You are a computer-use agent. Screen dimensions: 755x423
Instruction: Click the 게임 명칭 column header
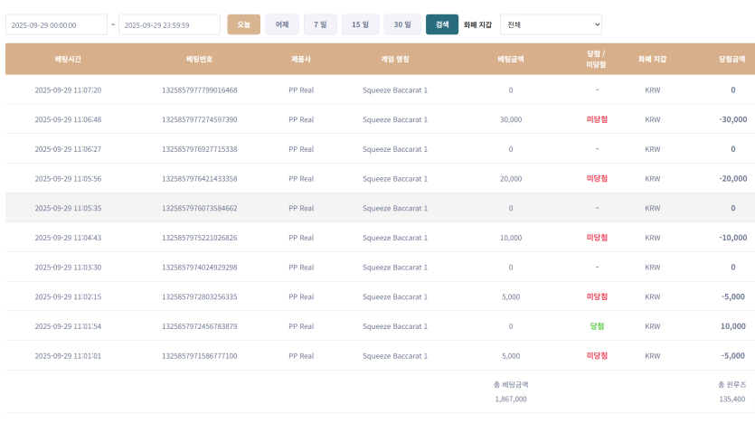[x=394, y=59]
